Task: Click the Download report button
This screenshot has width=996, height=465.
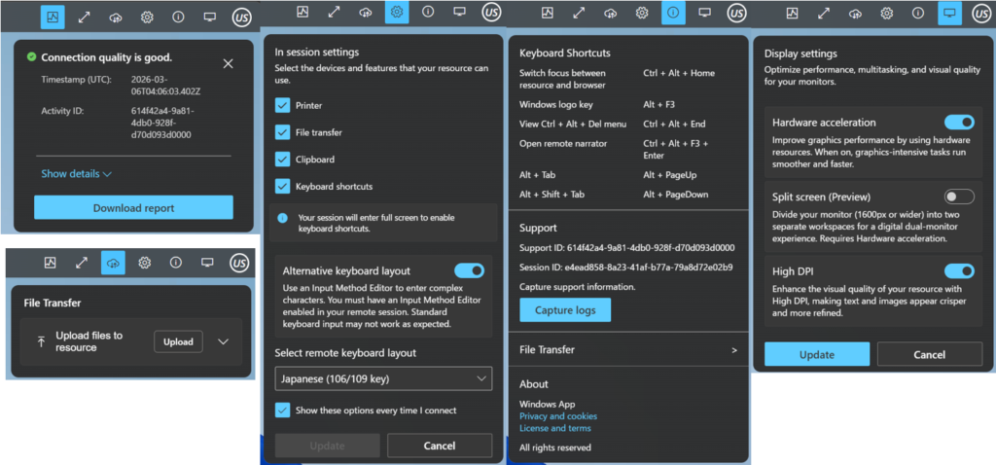Action: (133, 207)
